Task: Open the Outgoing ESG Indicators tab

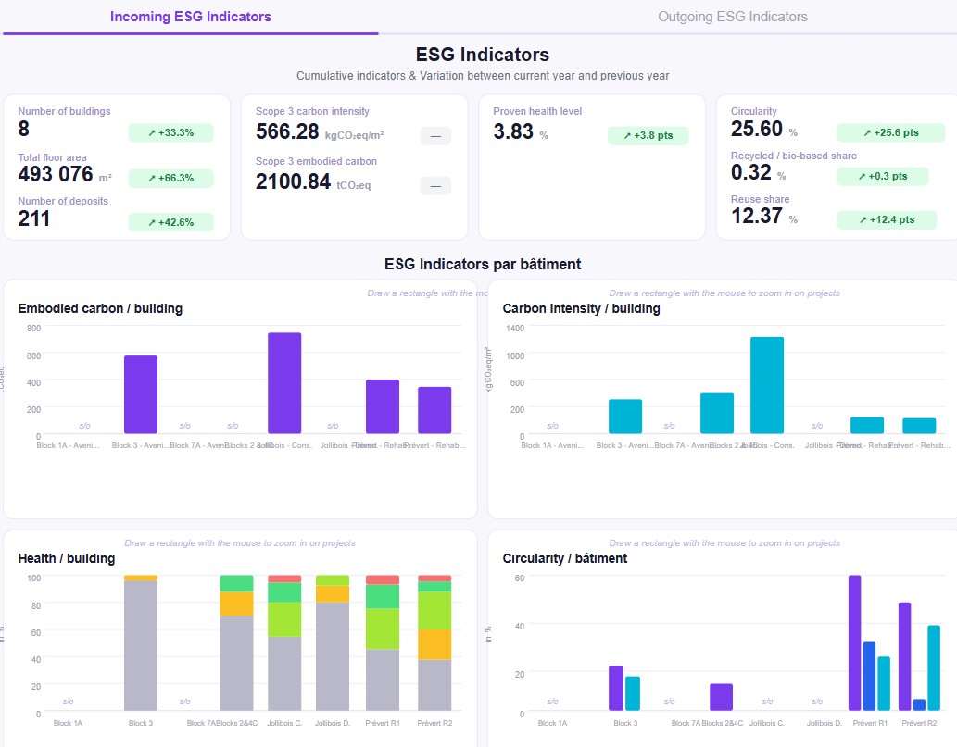Action: 733,17
